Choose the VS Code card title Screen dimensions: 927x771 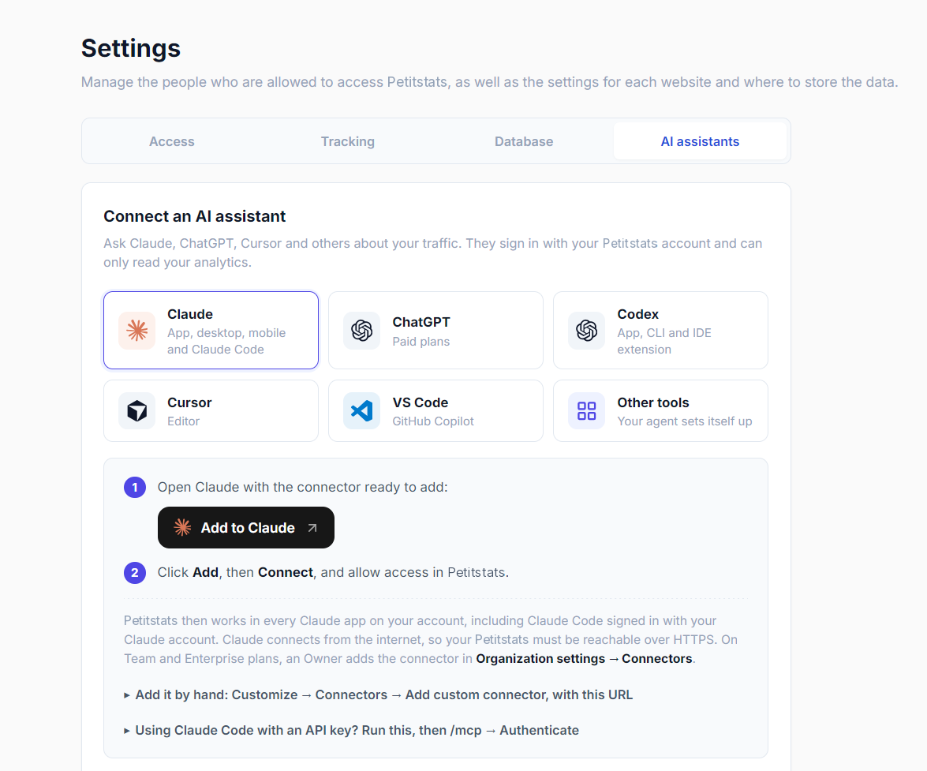(421, 402)
